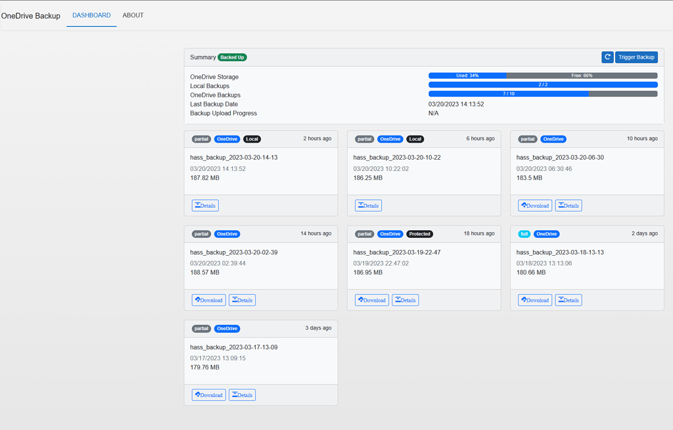Select the DASHBOARD tab
This screenshot has height=430, width=673.
[91, 15]
